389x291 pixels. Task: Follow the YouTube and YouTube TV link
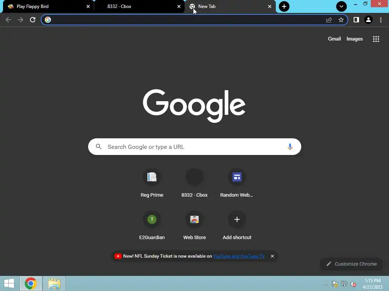pos(239,256)
